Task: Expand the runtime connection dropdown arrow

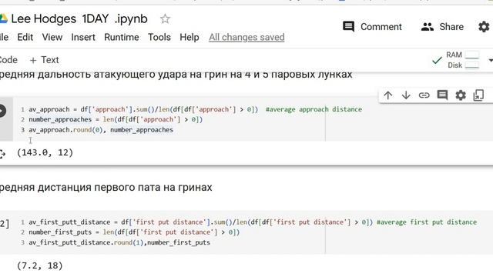Action: [490, 60]
